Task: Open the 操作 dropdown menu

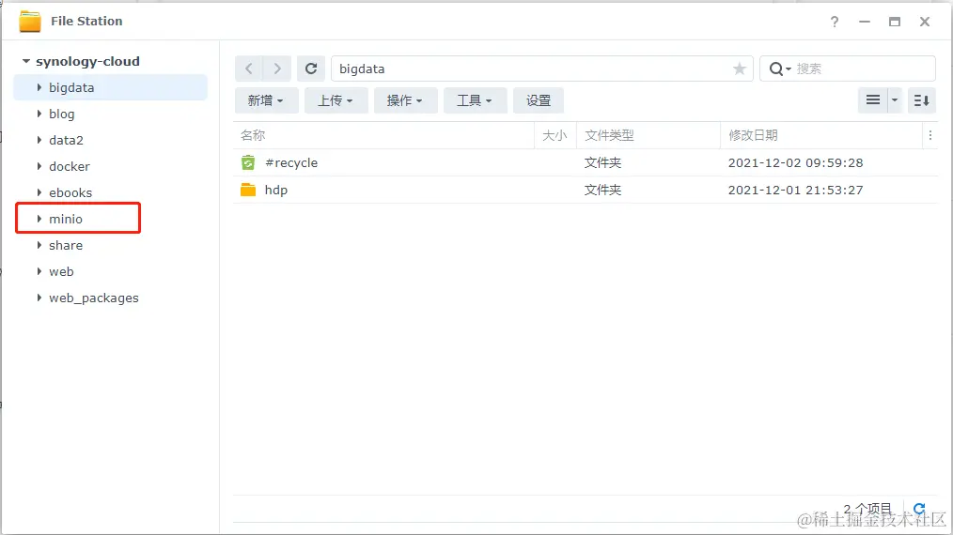Action: pos(405,100)
